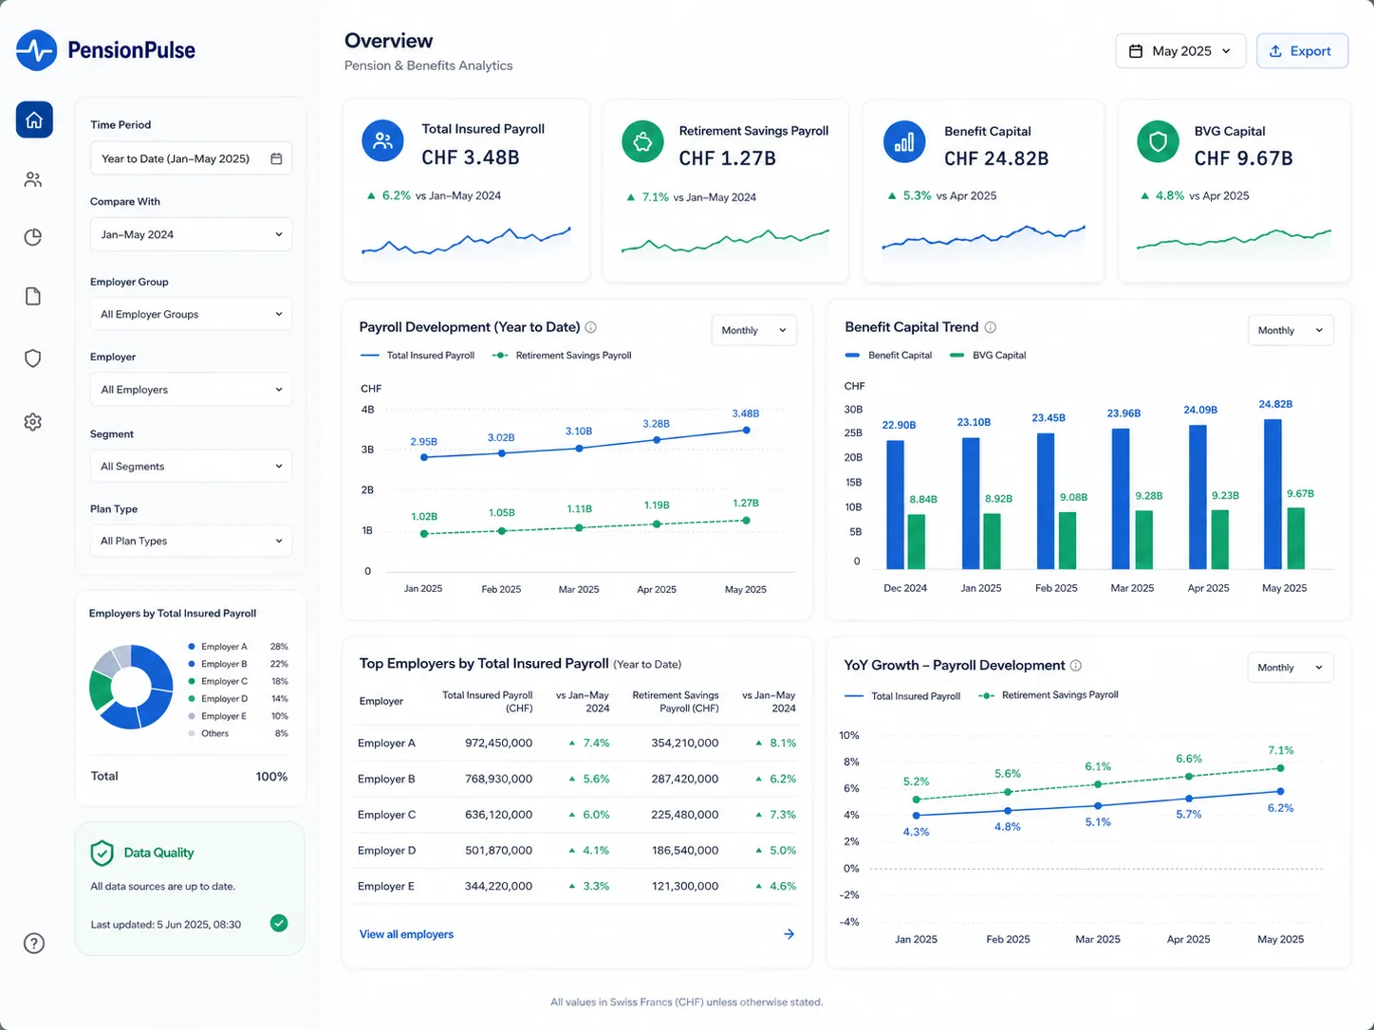Toggle the Retirement Savings Payroll legend in Payroll Development
The image size is (1374, 1030).
point(562,356)
